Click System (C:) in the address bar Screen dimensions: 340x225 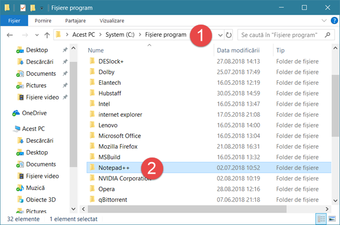click(x=120, y=35)
